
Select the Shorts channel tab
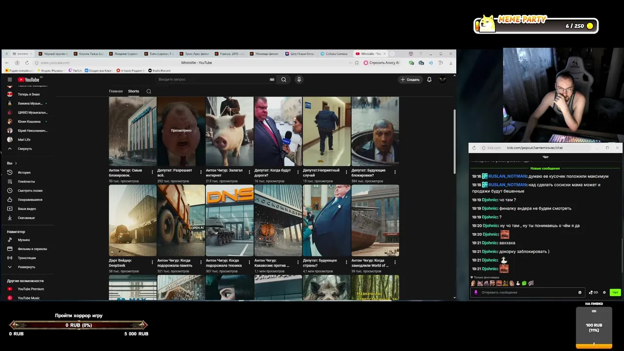coord(134,91)
